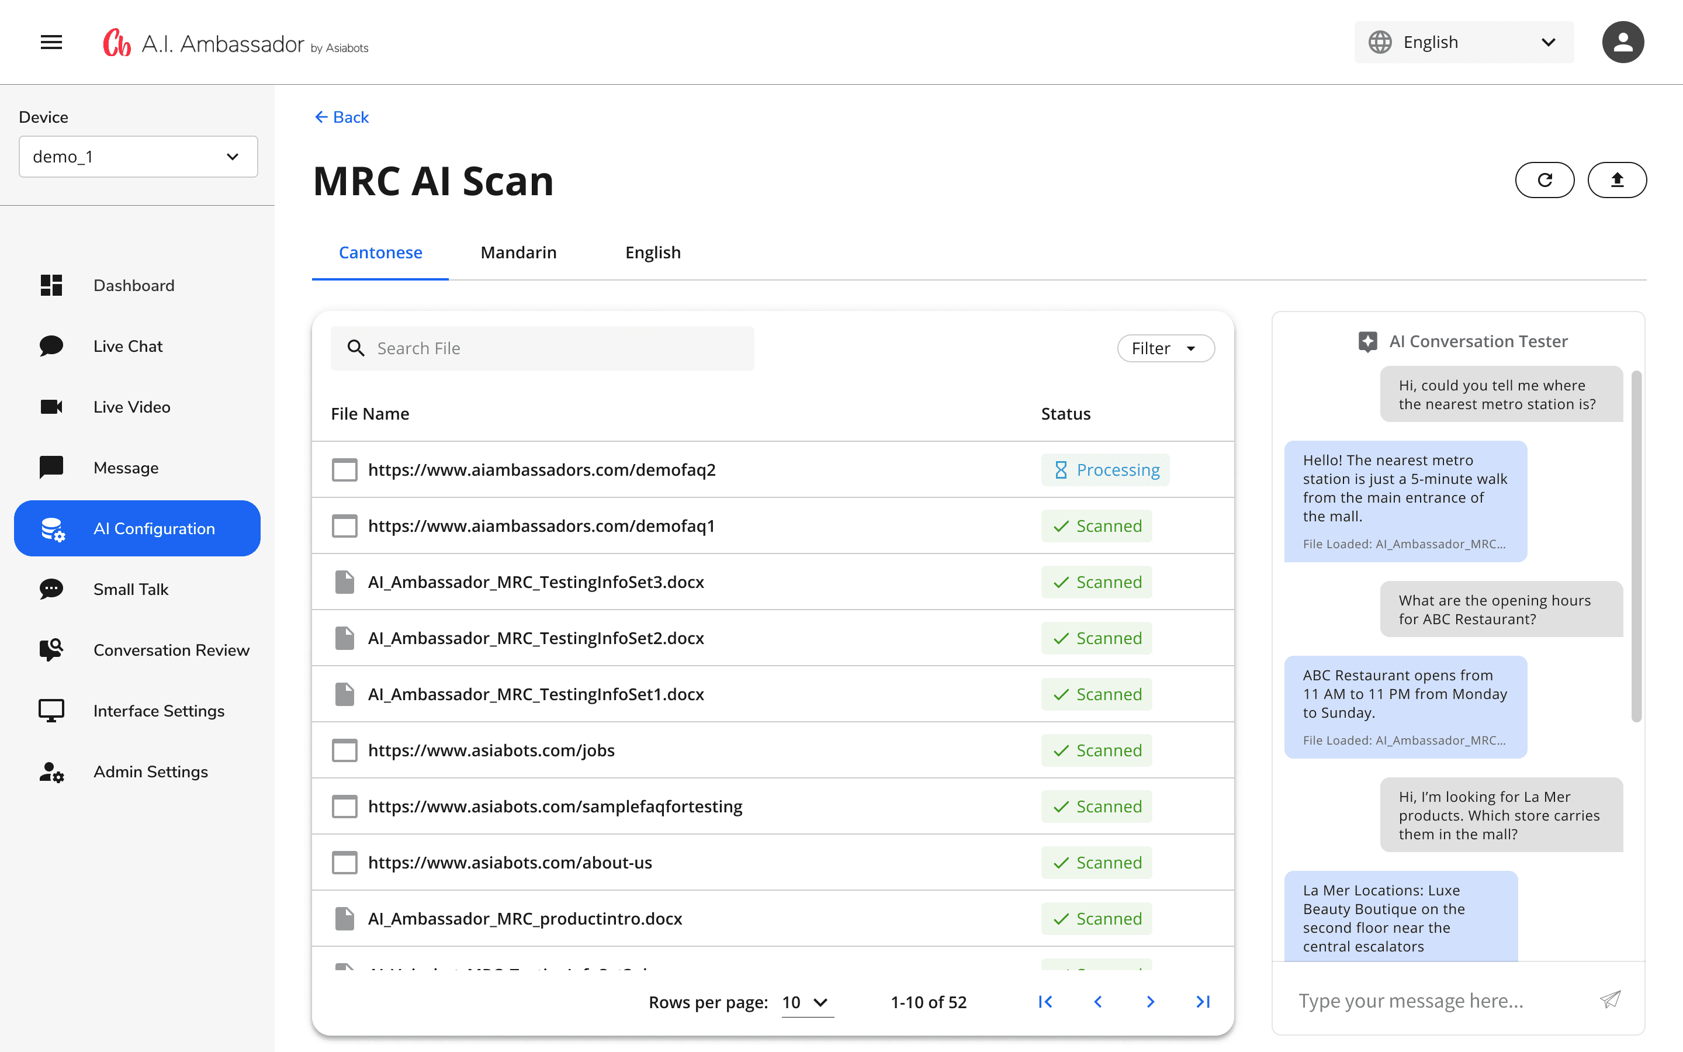Go to next page of files
The image size is (1683, 1052).
(1150, 1002)
